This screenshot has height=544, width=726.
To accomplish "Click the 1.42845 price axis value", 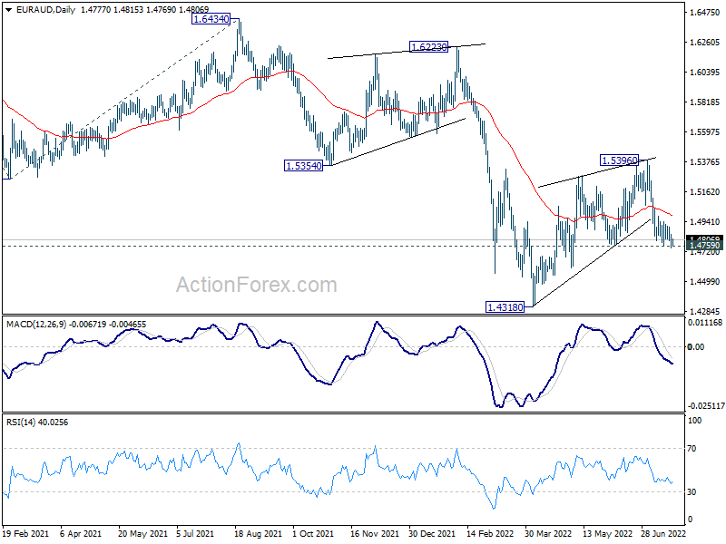I will (x=705, y=311).
